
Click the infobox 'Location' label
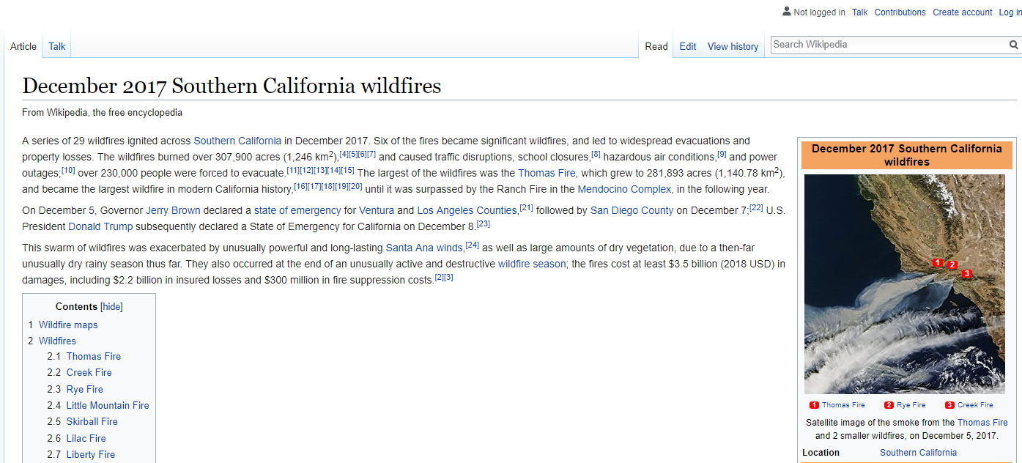click(821, 453)
